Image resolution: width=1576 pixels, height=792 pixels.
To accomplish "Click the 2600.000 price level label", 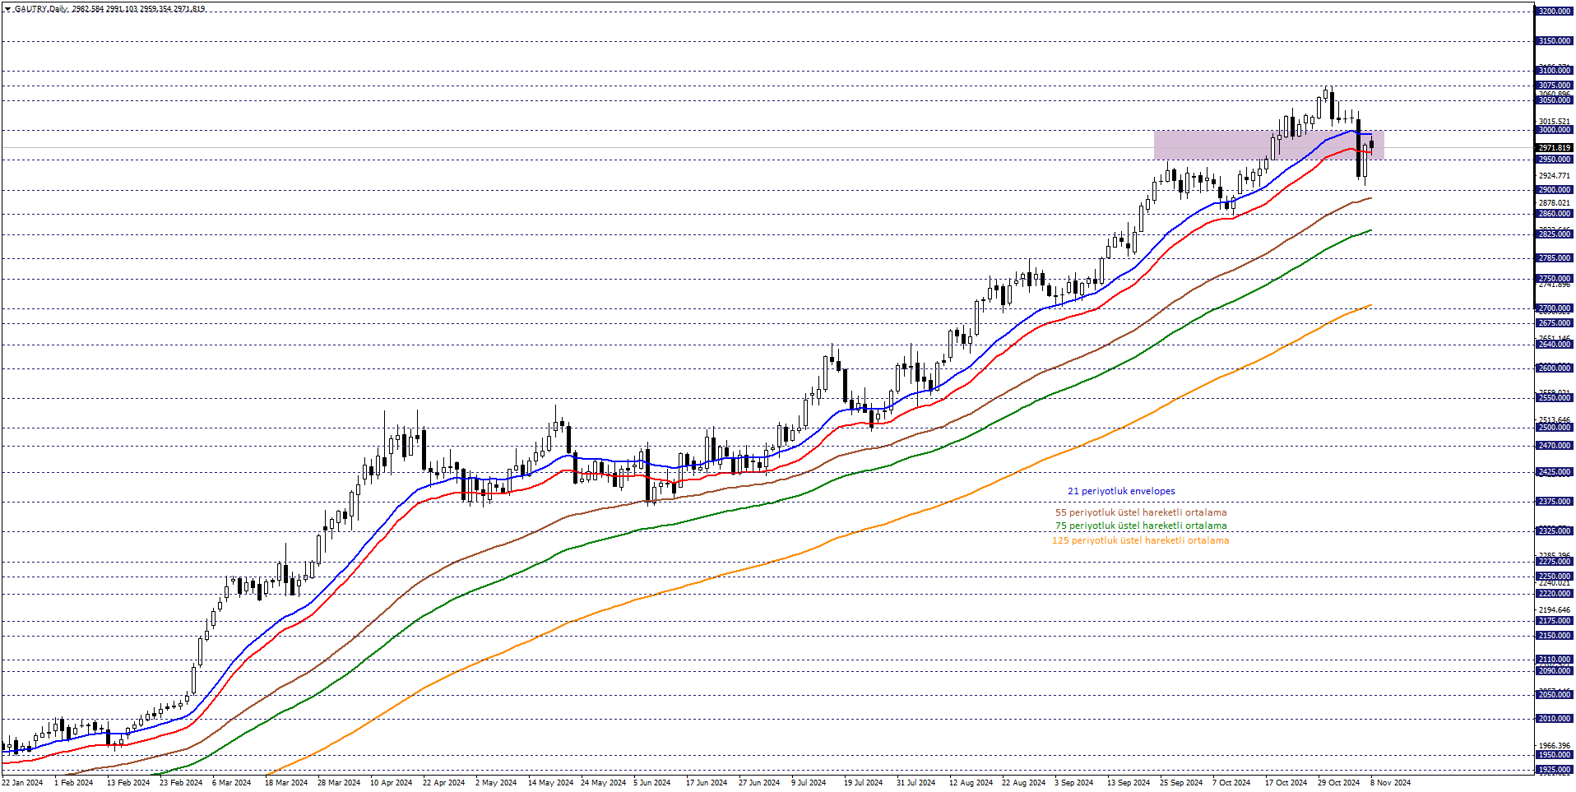I will click(x=1555, y=368).
